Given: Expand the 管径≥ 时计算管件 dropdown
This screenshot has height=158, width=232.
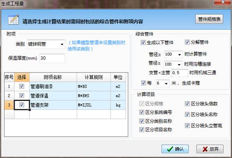Looking at the screenshot, I should coord(173,54).
